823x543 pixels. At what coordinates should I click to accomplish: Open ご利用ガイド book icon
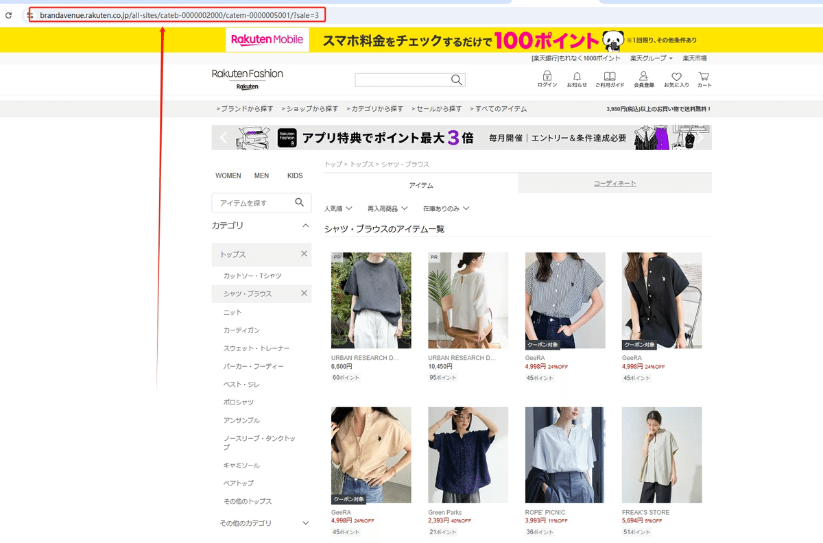pos(610,80)
